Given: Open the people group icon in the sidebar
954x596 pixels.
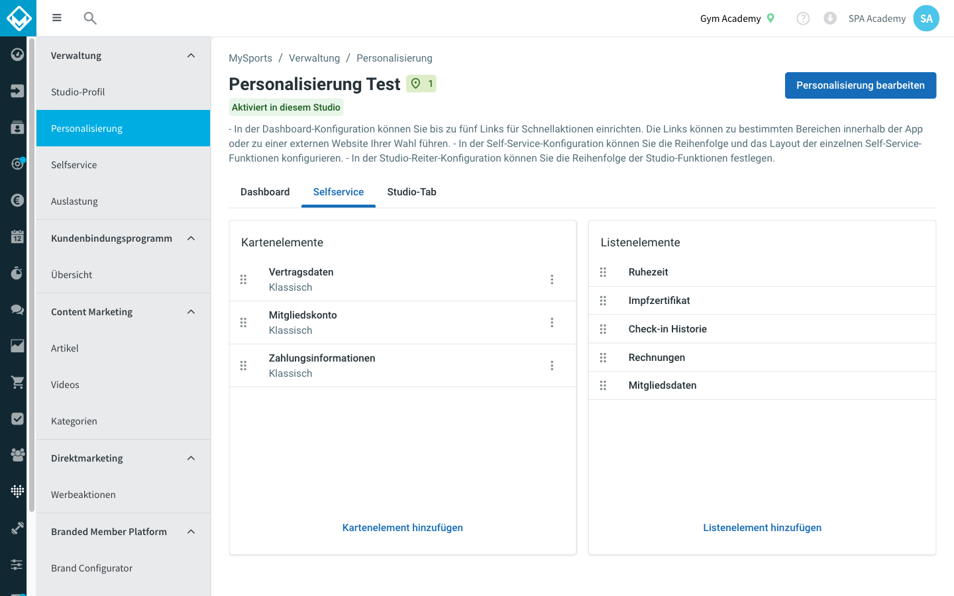Looking at the screenshot, I should click(x=17, y=455).
